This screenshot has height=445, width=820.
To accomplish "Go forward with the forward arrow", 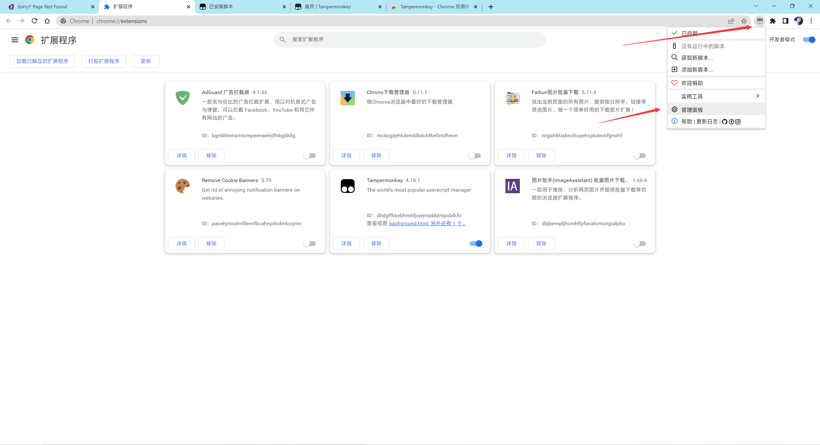I will (22, 21).
